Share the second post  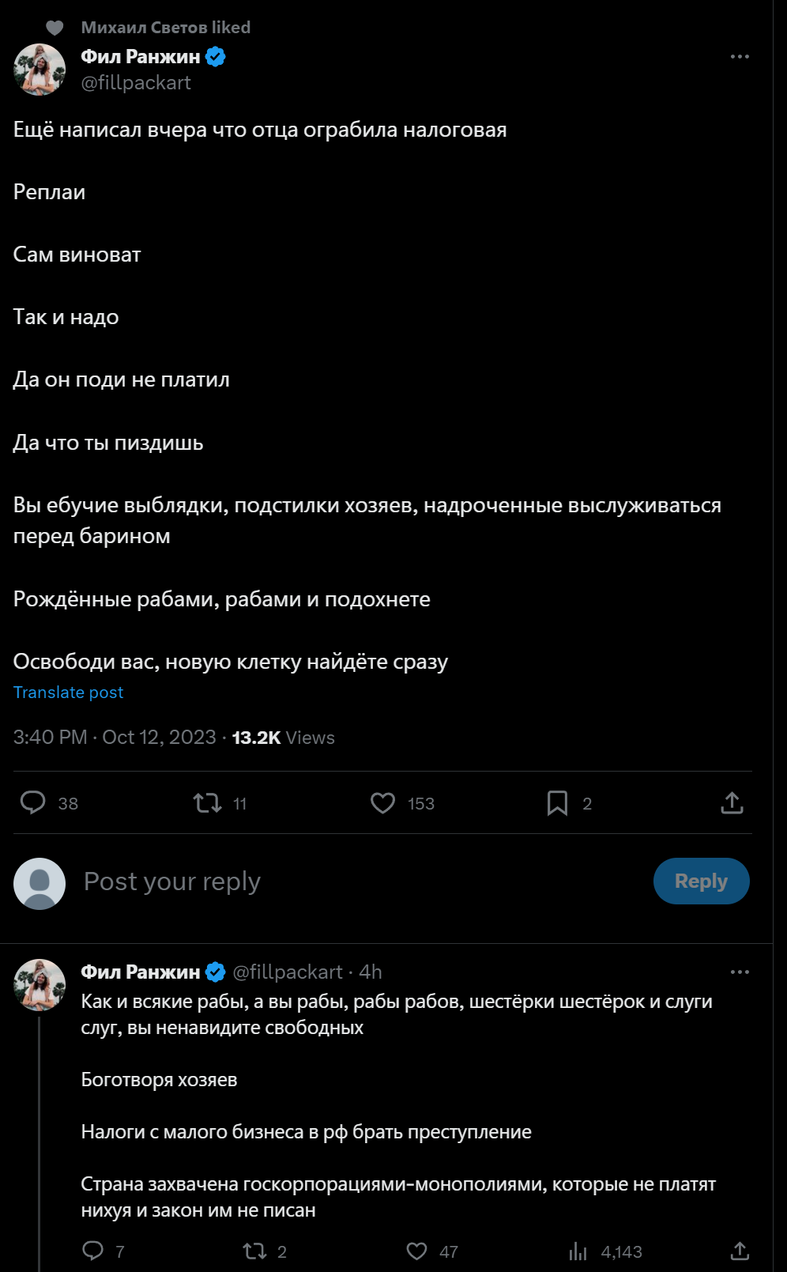pyautogui.click(x=740, y=1251)
